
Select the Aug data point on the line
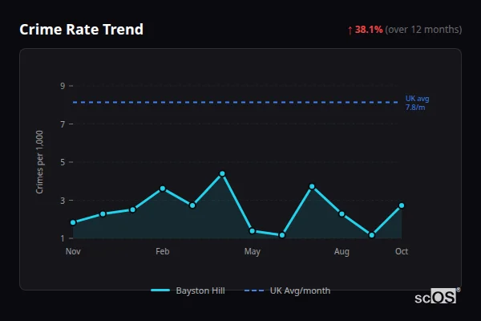pyautogui.click(x=342, y=213)
